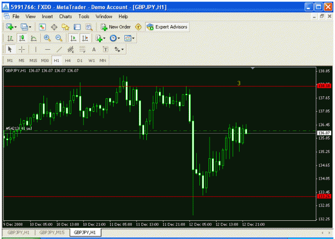Click the New Order button
This screenshot has width=335, height=239.
coord(116,27)
